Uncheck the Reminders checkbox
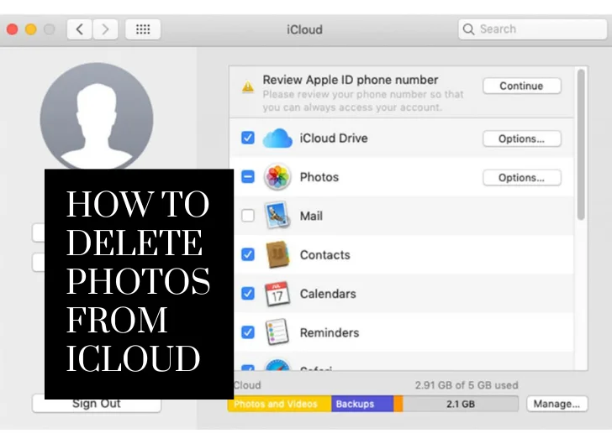The width and height of the screenshot is (612, 444). 248,332
